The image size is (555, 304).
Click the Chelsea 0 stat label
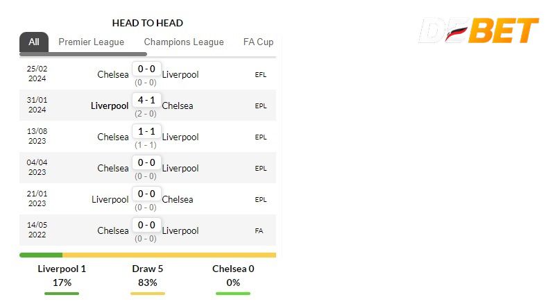233,269
